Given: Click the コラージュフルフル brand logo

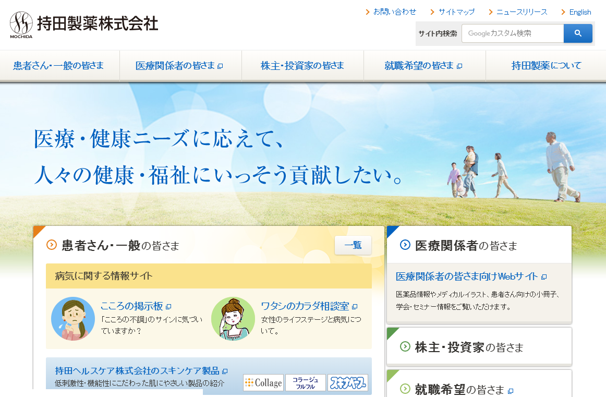Looking at the screenshot, I should (x=305, y=383).
